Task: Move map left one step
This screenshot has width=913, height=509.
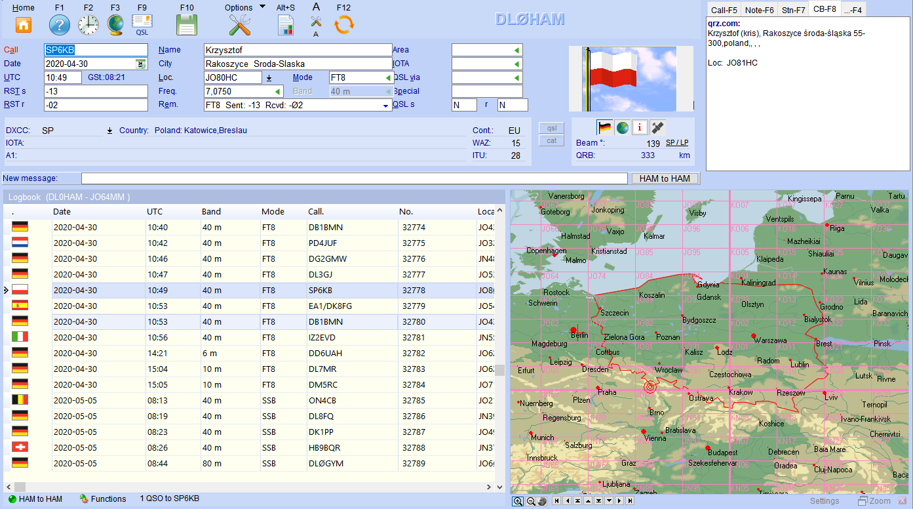Action: [x=567, y=500]
